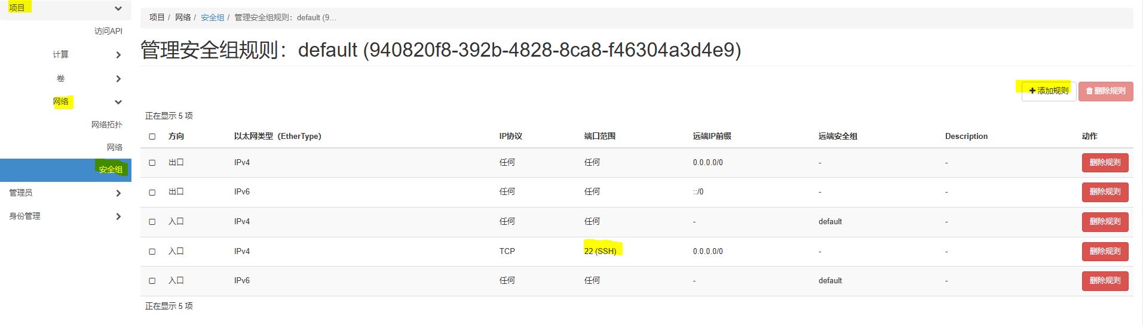Delete the TCP 22 (SSH) rule
The image size is (1143, 325).
(x=1105, y=252)
